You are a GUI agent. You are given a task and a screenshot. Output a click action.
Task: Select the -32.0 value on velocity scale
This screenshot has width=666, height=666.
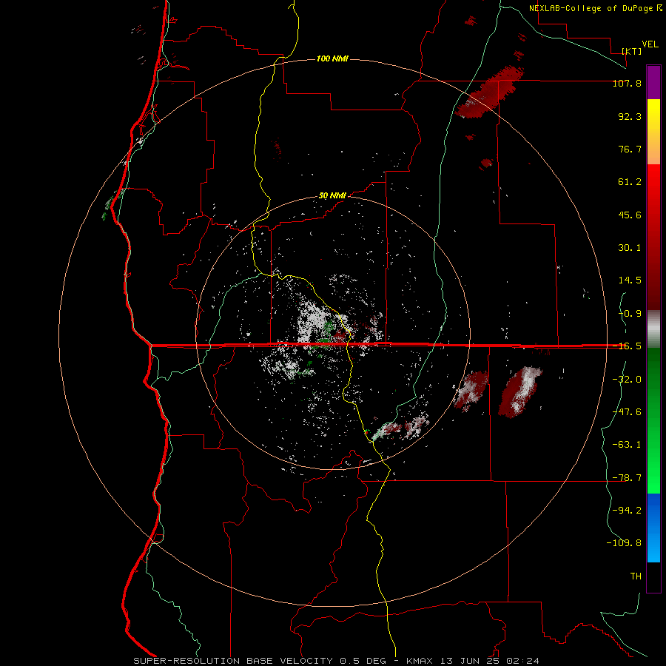627,380
